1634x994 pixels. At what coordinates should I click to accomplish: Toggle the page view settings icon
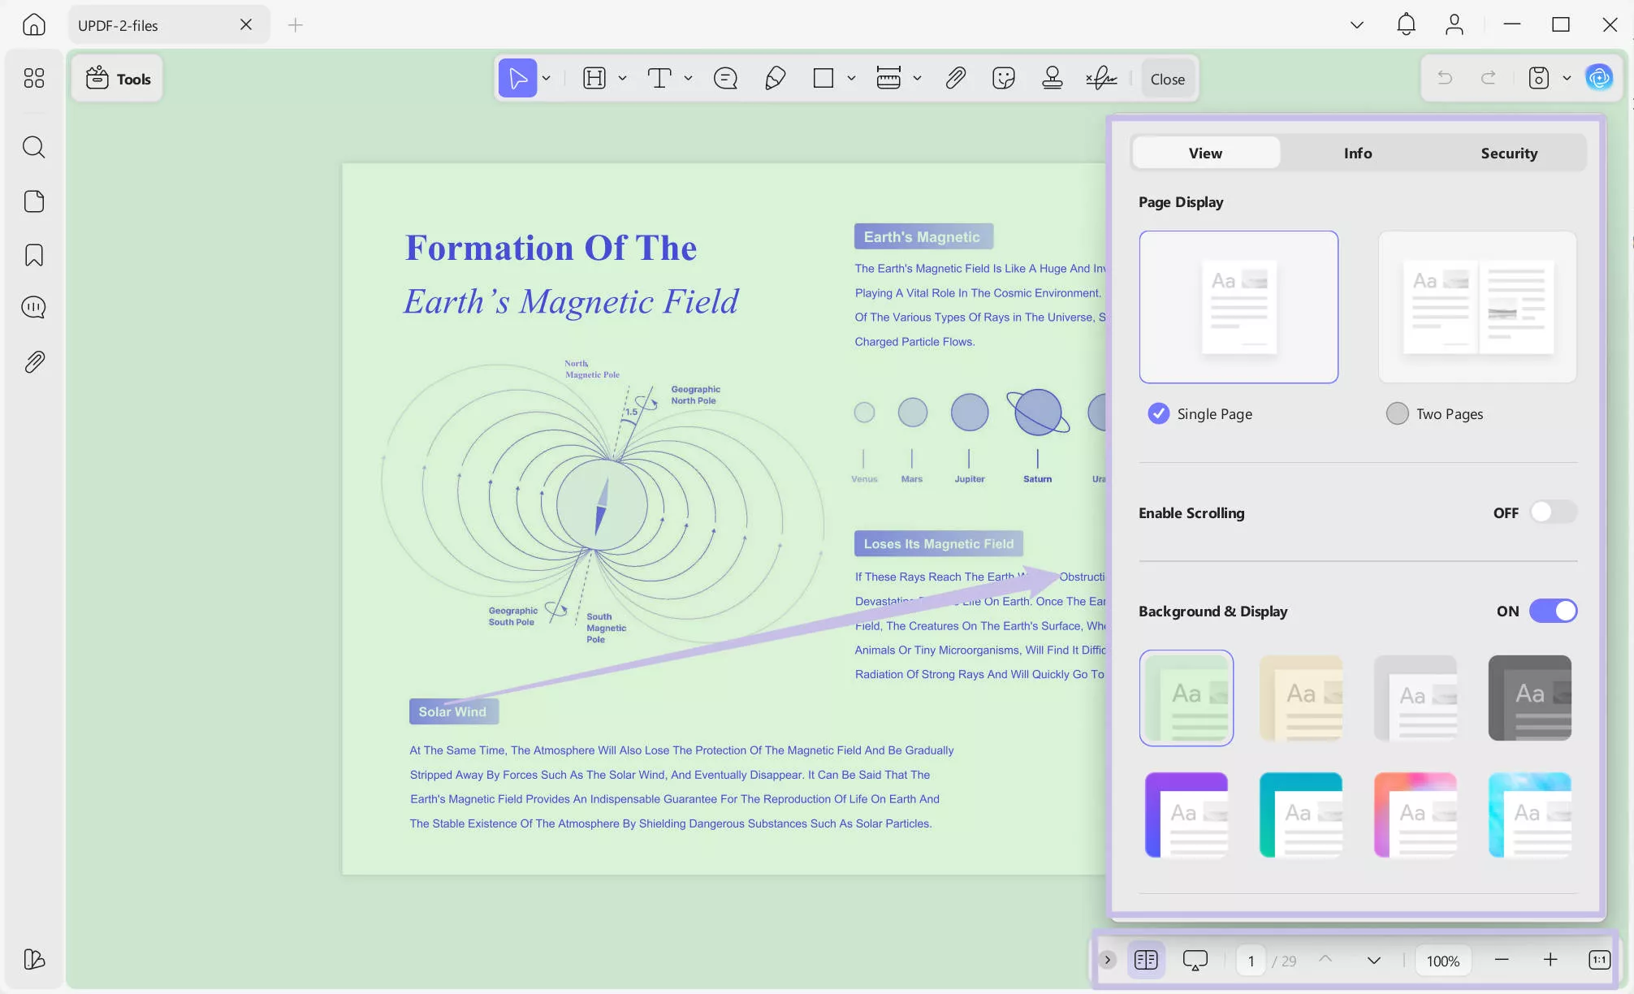[1146, 961]
